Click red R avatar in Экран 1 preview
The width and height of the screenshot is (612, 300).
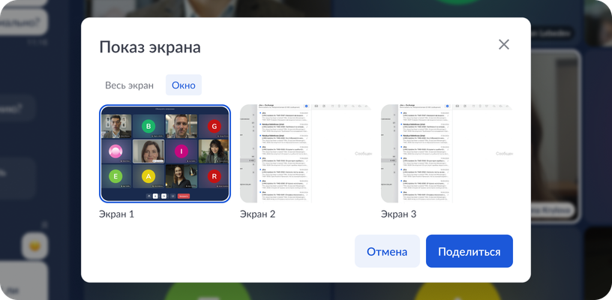(214, 176)
